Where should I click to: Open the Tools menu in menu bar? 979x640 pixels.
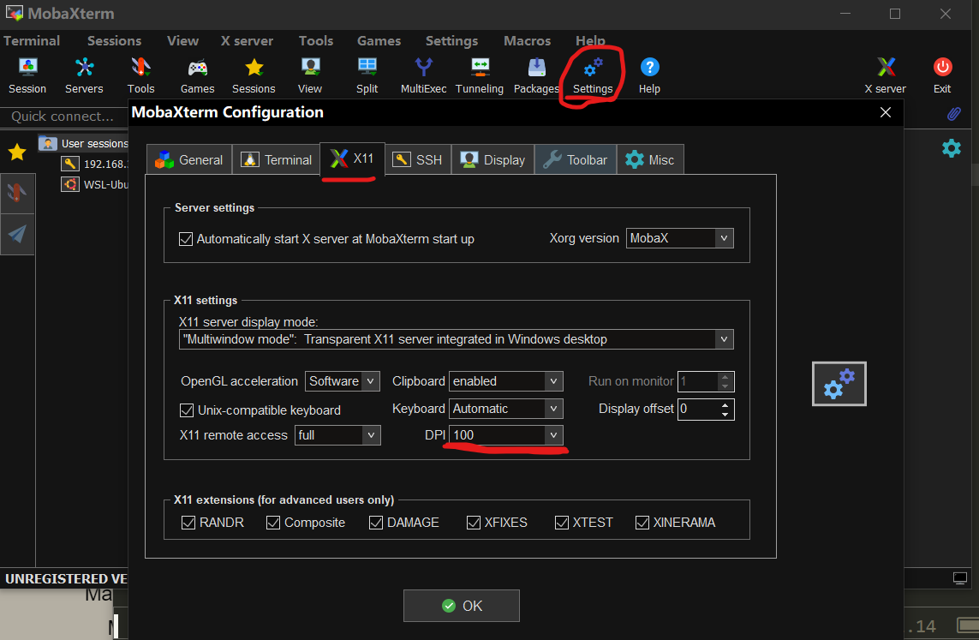[x=316, y=40]
